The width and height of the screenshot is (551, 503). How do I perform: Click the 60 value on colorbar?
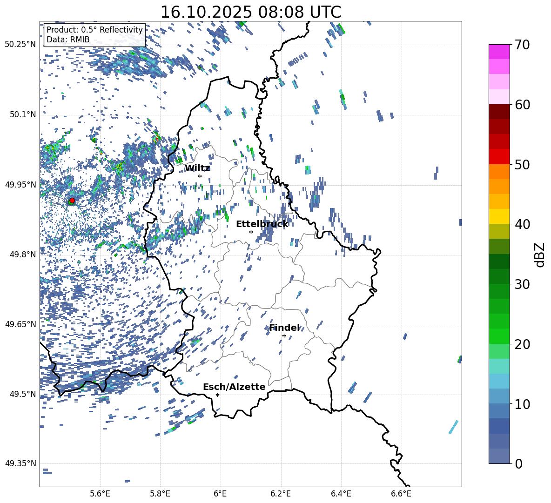[522, 105]
